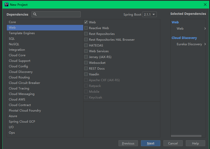Select the I/O category
Viewport: 210px width, 149px height.
pyautogui.click(x=45, y=127)
